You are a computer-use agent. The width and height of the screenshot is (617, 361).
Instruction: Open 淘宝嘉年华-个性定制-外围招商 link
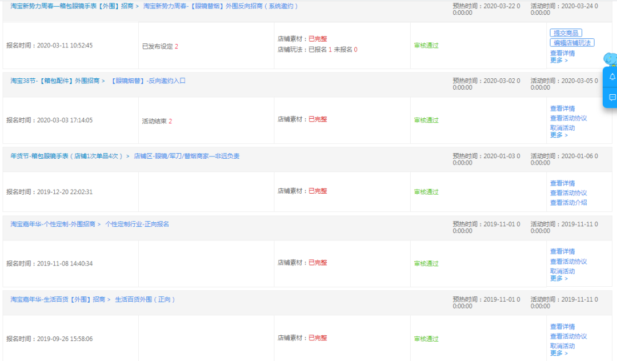[53, 224]
